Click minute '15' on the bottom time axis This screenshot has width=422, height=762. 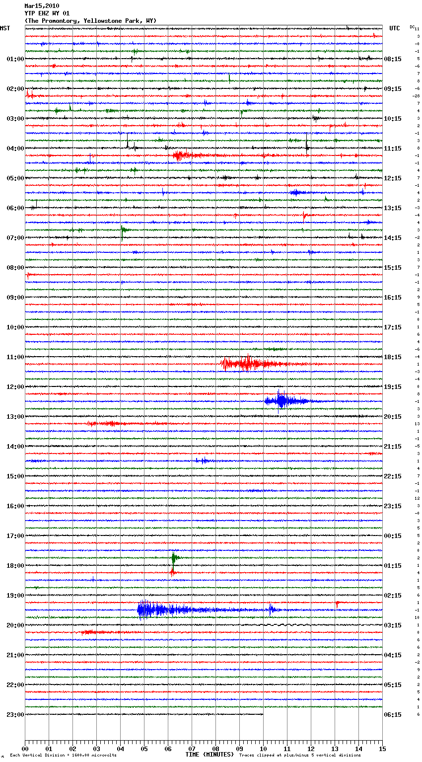click(382, 749)
